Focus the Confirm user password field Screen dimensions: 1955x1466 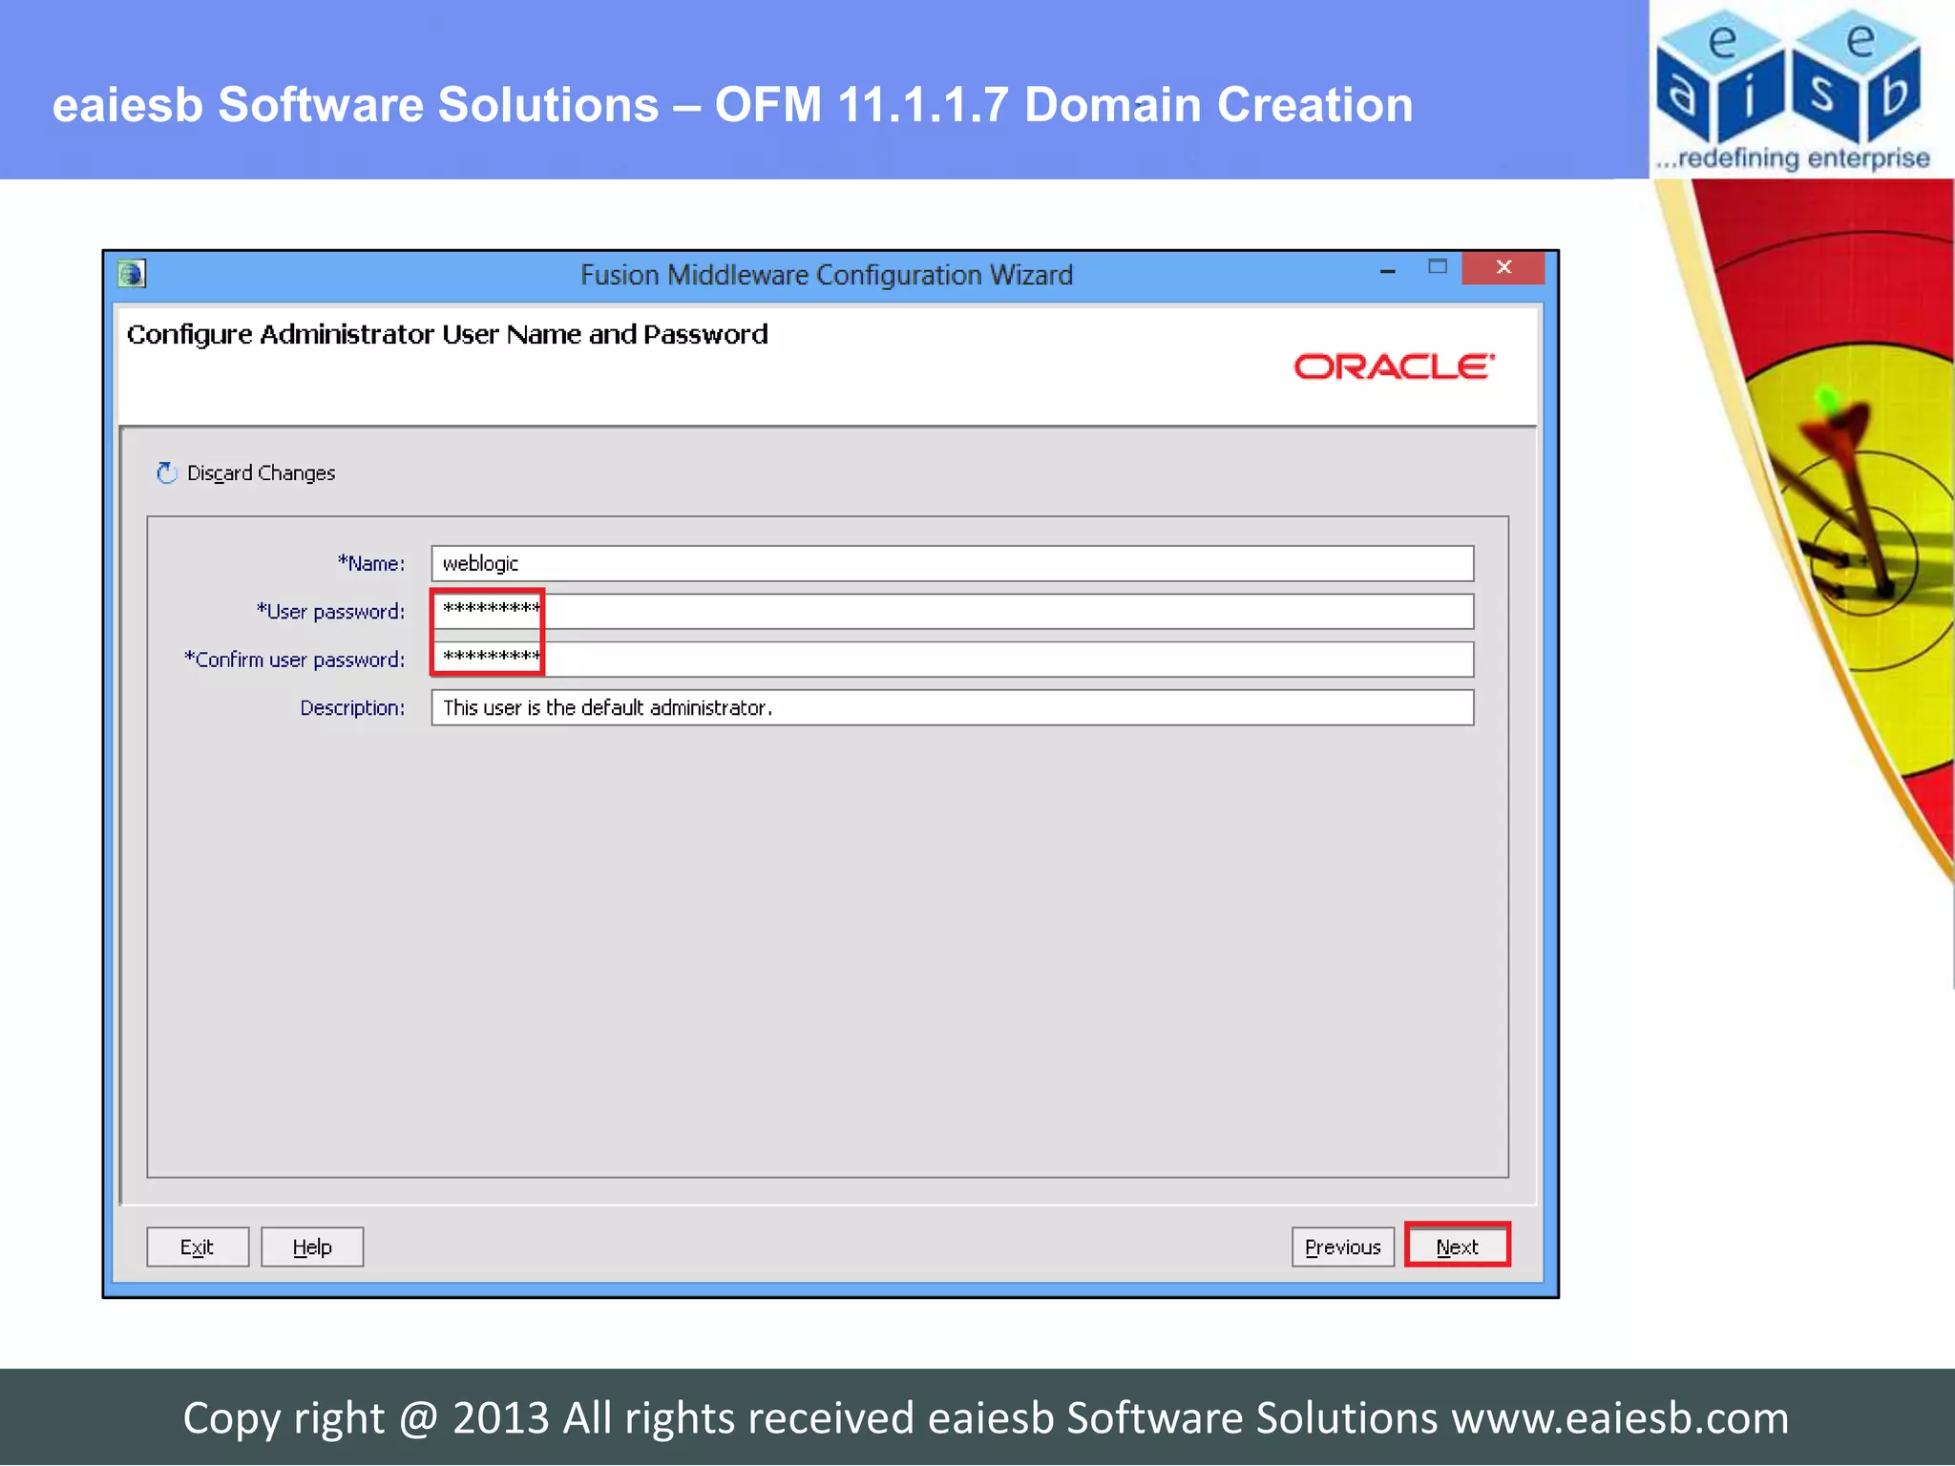(952, 660)
